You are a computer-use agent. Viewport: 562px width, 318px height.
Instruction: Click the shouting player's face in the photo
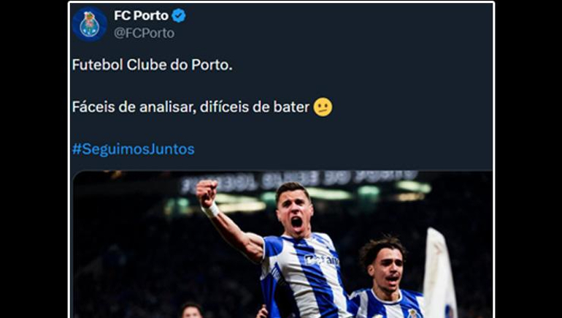click(x=295, y=209)
